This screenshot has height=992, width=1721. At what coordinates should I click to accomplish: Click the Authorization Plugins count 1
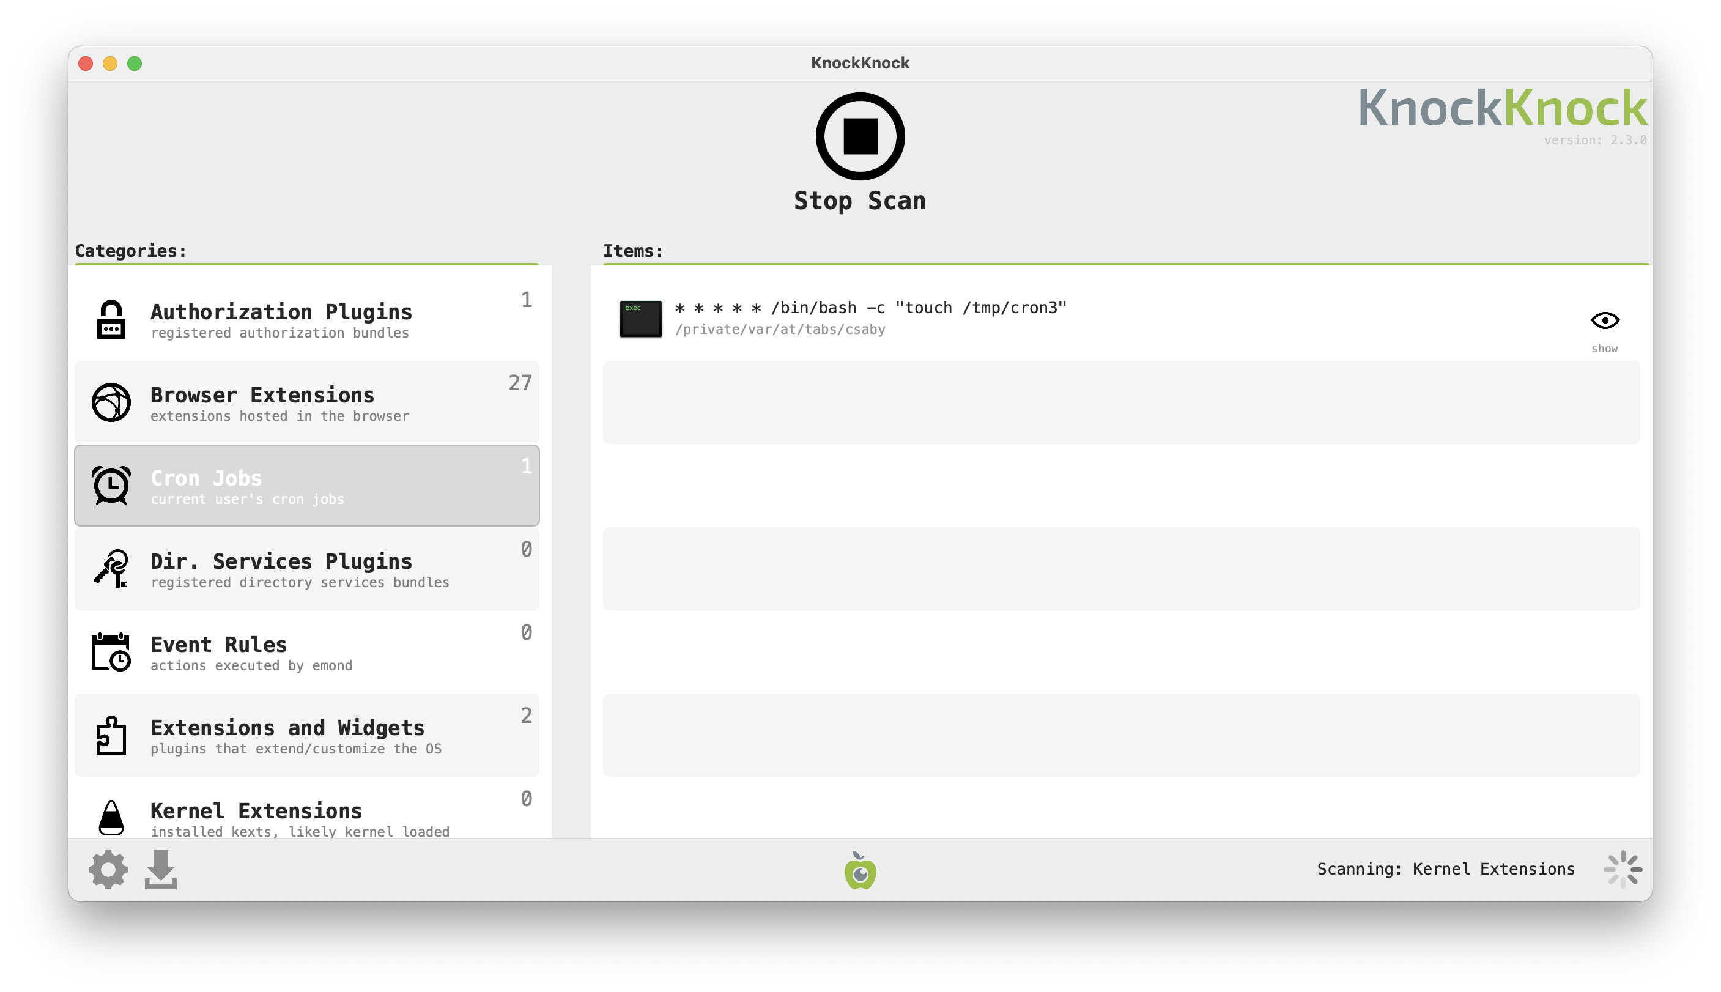(526, 300)
